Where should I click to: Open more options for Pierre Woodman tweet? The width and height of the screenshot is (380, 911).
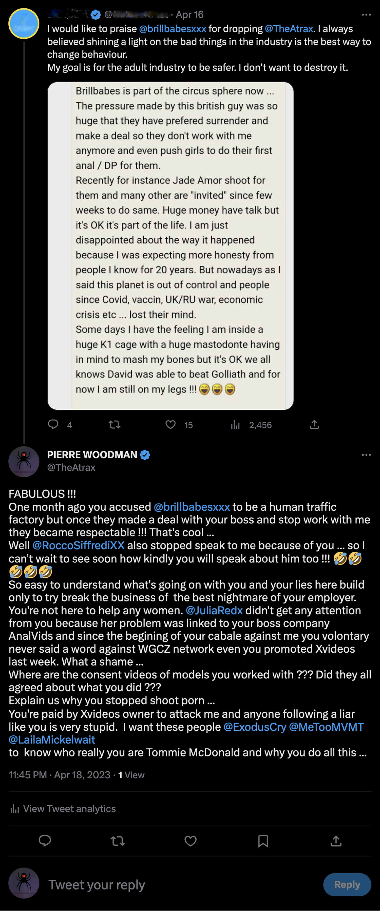tap(366, 455)
